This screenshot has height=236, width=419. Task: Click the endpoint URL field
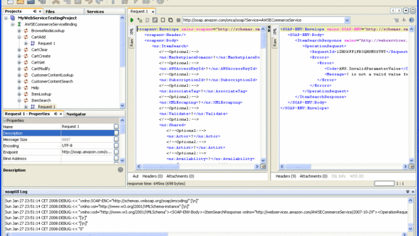[x=263, y=20]
